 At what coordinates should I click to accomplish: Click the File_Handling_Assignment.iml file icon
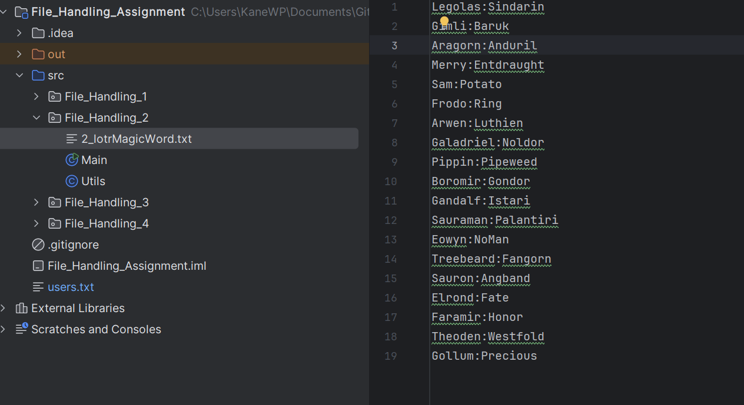click(38, 266)
